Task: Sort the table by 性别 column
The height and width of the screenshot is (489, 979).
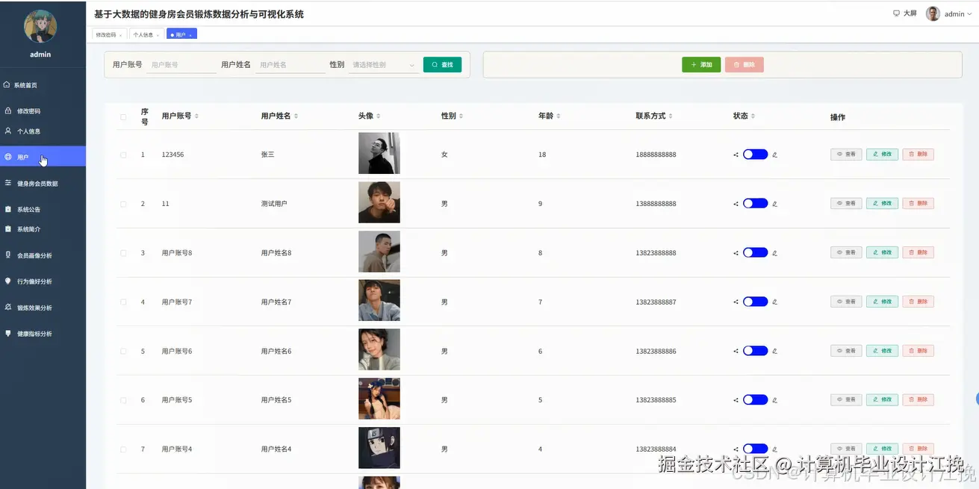Action: coord(461,116)
